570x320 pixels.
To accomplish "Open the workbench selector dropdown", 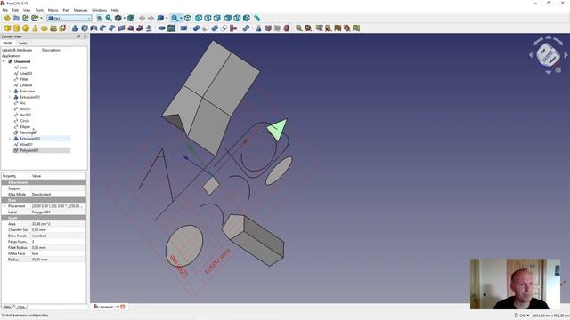I will pyautogui.click(x=69, y=18).
